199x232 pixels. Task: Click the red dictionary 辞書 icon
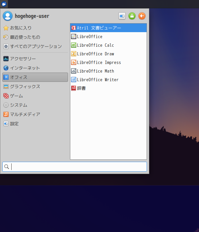click(74, 88)
